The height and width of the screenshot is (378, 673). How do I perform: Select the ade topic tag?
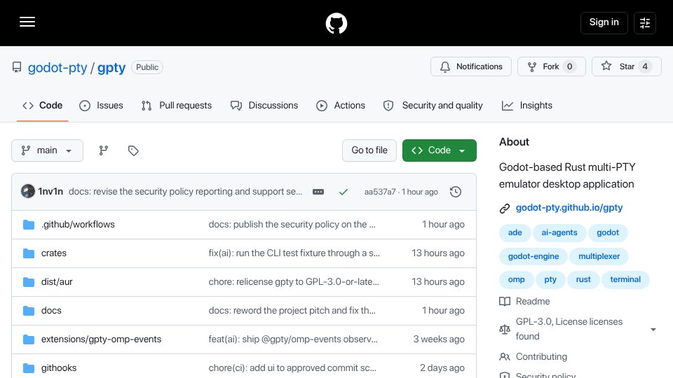click(515, 232)
